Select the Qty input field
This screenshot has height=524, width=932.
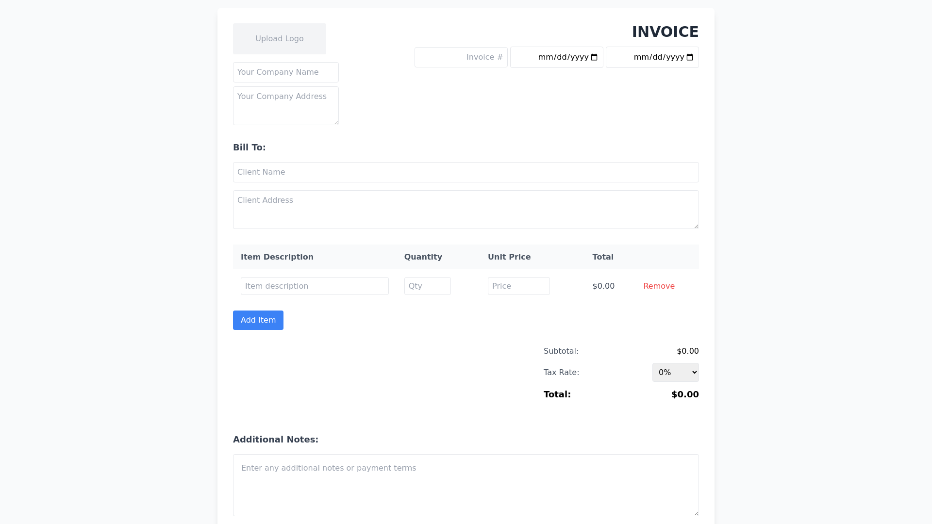point(428,286)
